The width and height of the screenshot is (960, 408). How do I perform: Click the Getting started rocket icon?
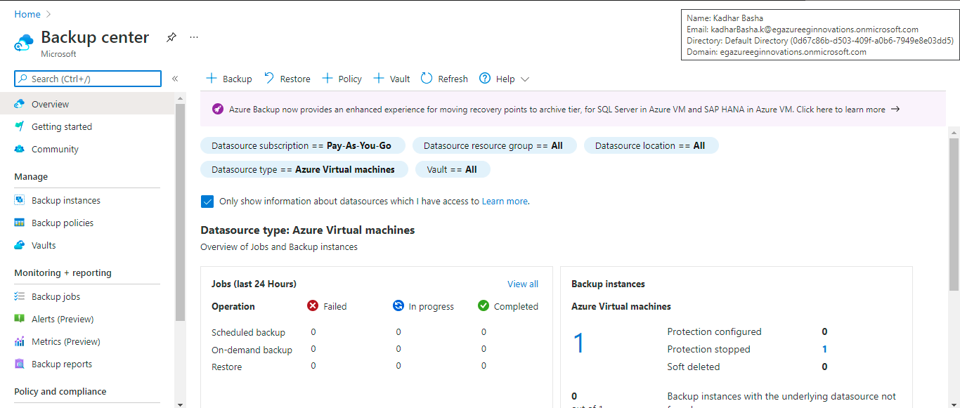(20, 126)
